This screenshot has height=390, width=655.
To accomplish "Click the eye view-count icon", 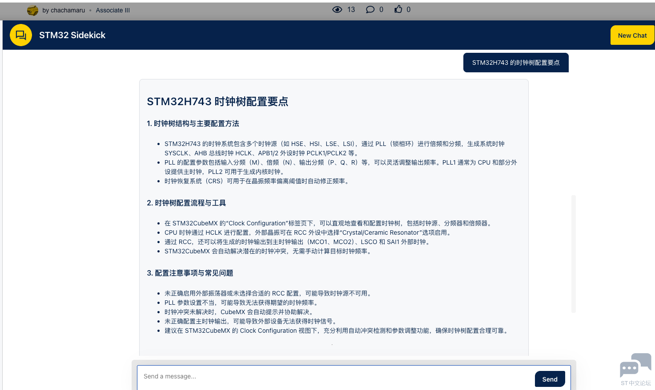I will click(337, 9).
